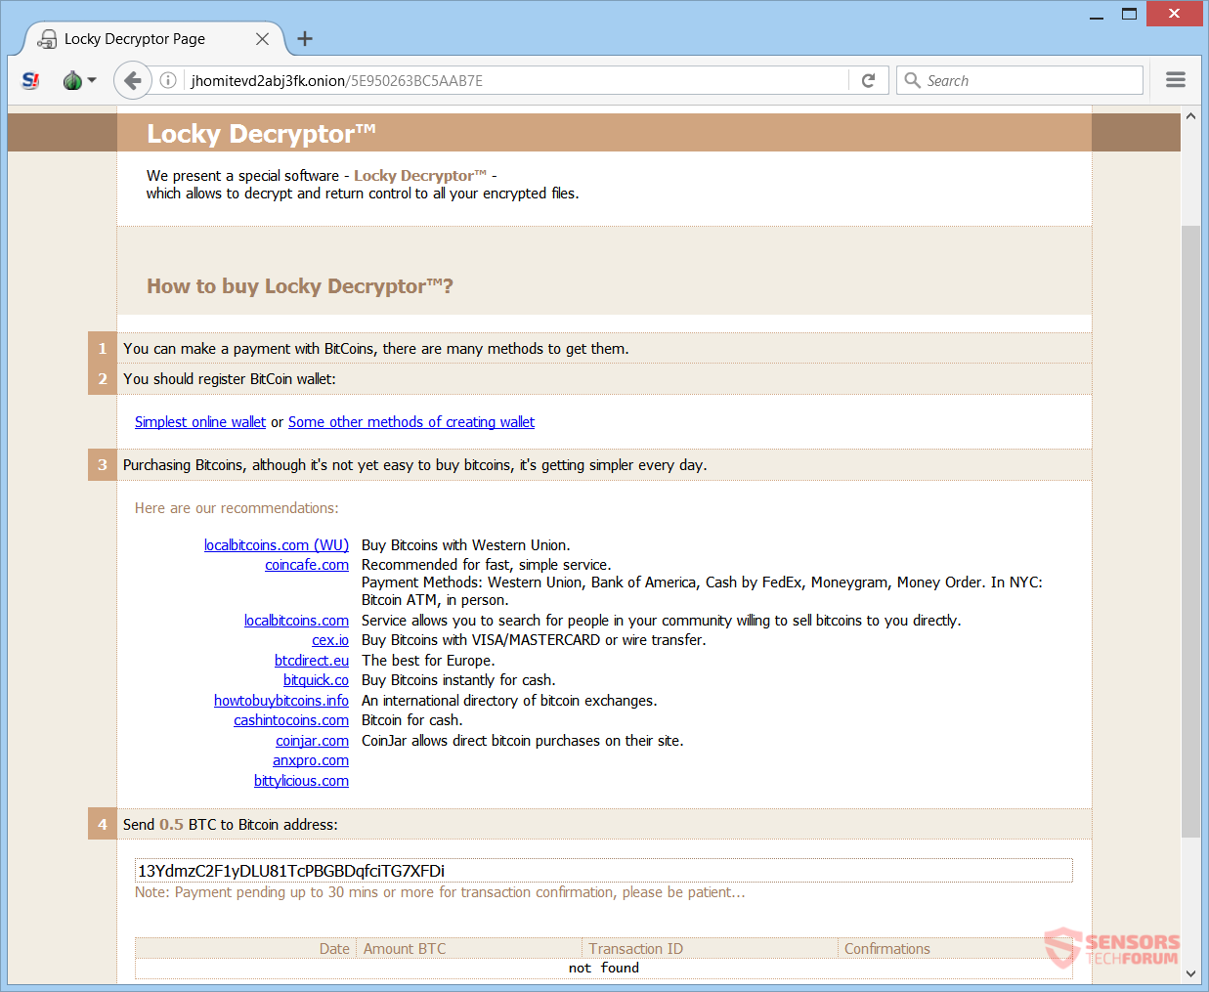Screen dimensions: 1209x992
Task: Open the cex.io link
Action: [330, 640]
